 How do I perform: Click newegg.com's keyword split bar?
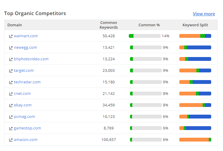[195, 47]
